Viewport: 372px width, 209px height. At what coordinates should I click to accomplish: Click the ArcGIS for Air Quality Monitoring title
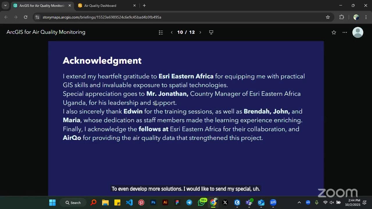pos(46,32)
